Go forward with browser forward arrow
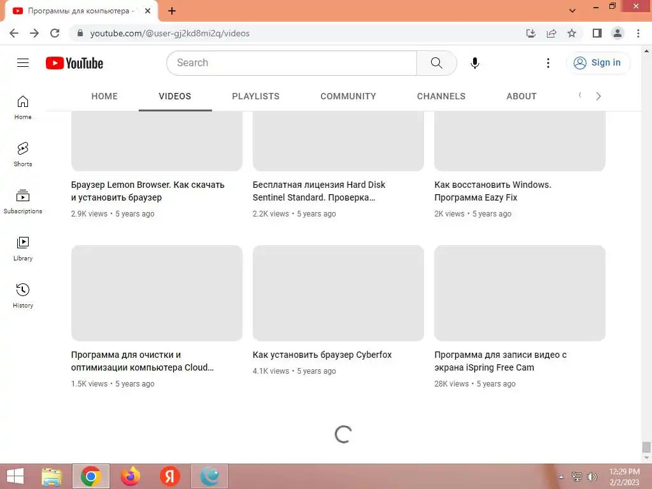 (34, 33)
